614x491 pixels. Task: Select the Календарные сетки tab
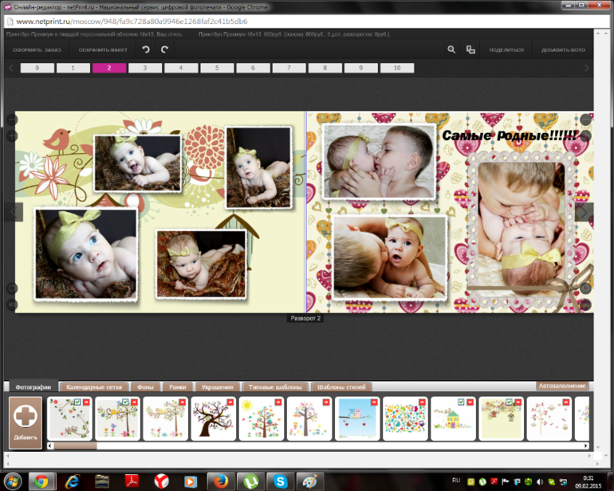[94, 387]
